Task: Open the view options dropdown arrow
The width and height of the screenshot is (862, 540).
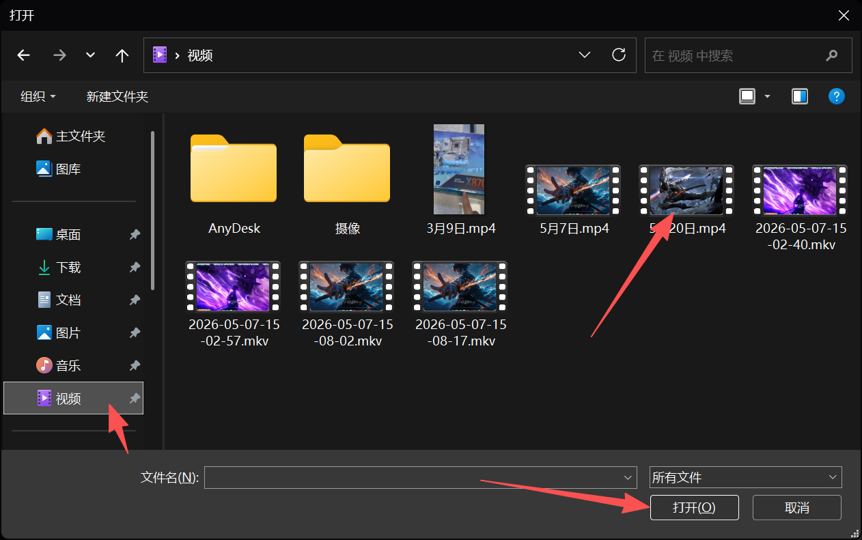Action: point(767,97)
